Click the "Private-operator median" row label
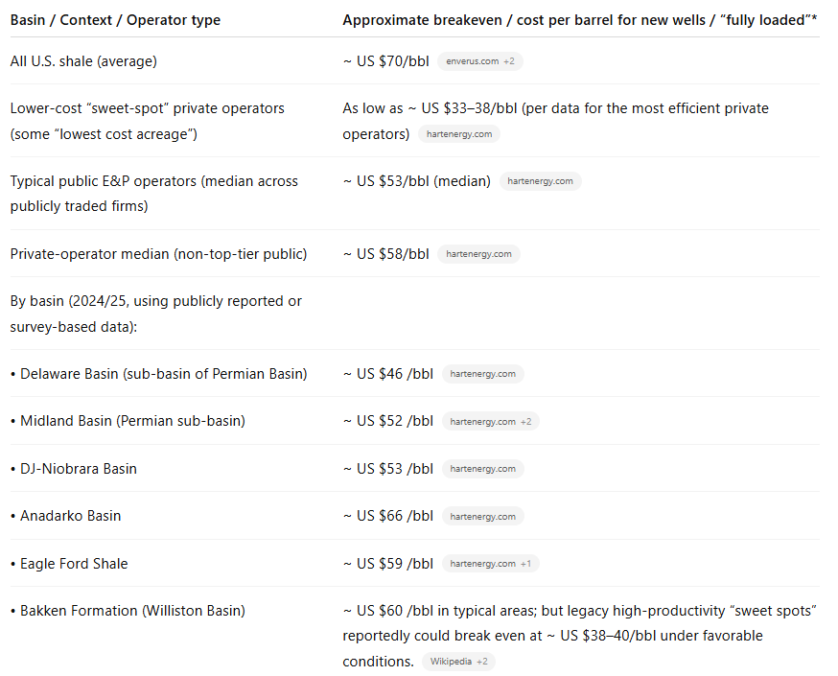 point(158,254)
